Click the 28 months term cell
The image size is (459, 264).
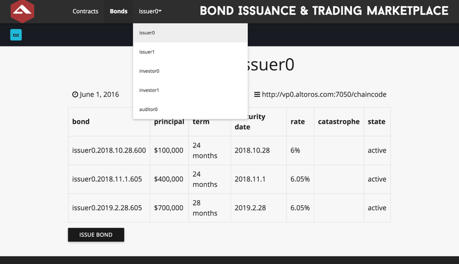point(209,208)
